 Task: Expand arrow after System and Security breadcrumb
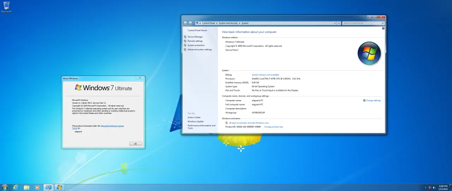(240, 23)
